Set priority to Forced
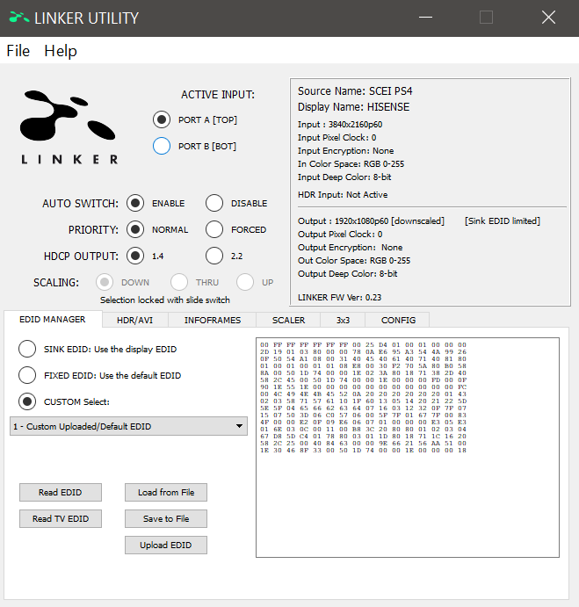Viewport: 579px width, 607px height. coord(214,229)
